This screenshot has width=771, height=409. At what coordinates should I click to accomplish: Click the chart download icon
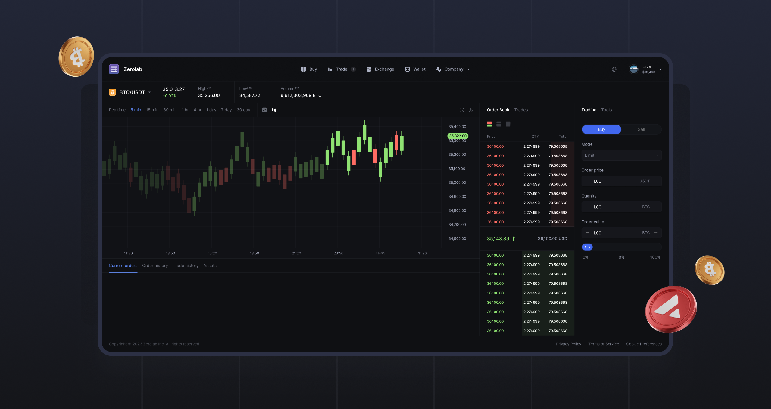point(471,110)
